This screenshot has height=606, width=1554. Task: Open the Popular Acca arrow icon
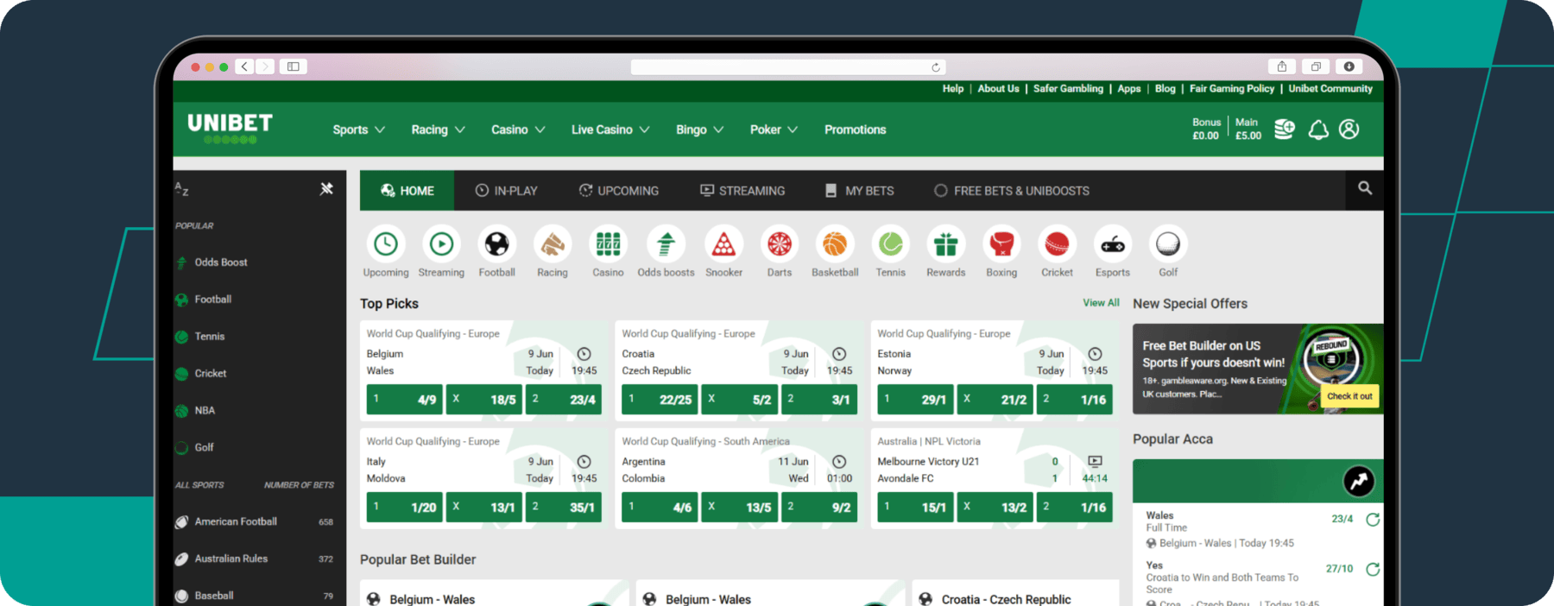click(1359, 481)
